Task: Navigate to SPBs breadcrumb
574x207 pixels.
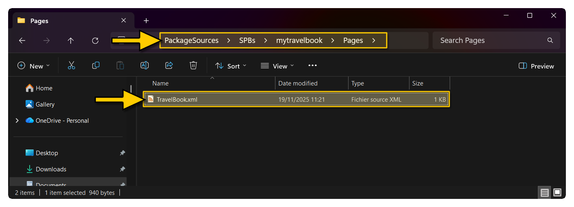Action: [x=247, y=41]
